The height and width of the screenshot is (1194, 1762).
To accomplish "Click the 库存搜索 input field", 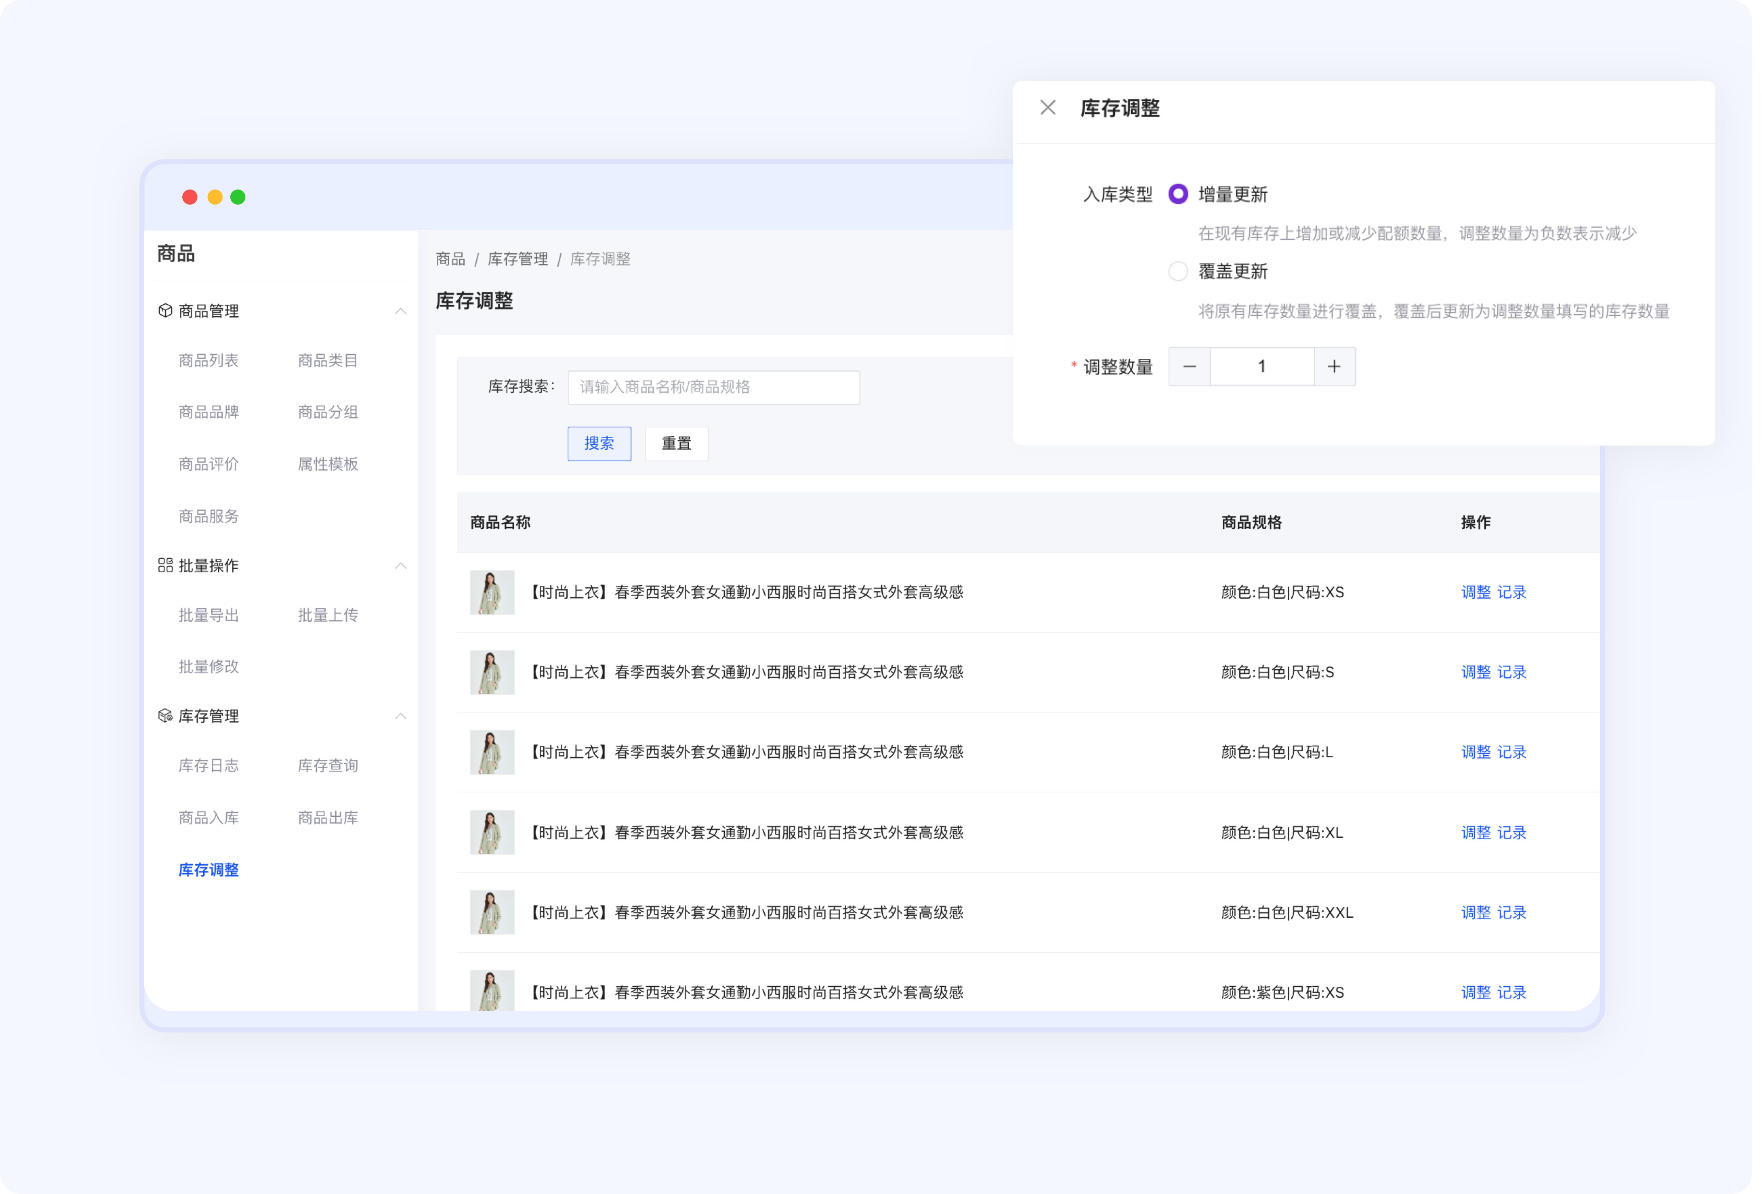I will click(x=713, y=387).
